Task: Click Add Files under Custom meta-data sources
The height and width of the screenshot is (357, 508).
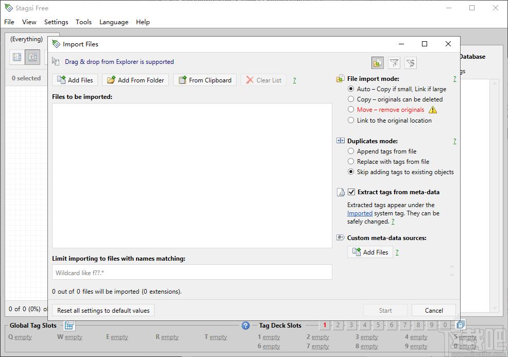Action: point(370,252)
